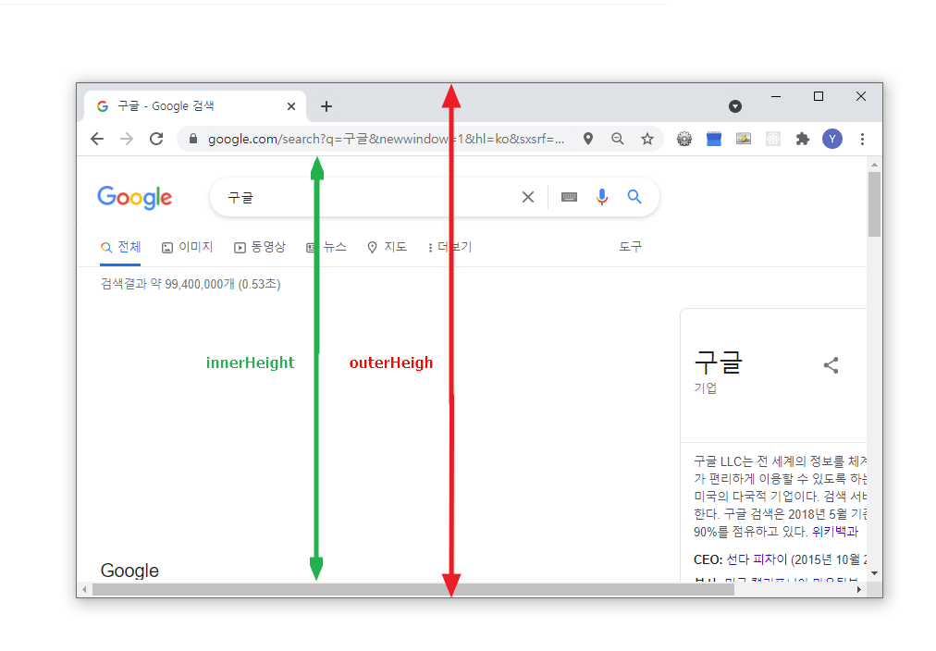The width and height of the screenshot is (936, 651).
Task: Click the address bar URL text
Action: 386,139
